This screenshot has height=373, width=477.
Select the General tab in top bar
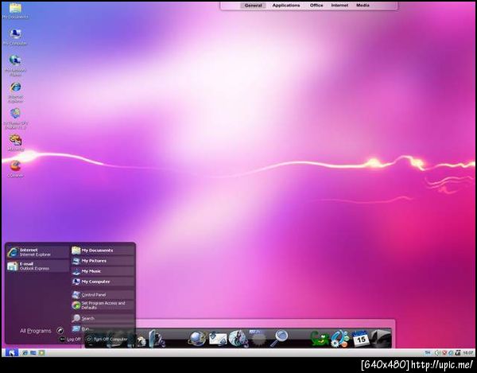tap(253, 6)
